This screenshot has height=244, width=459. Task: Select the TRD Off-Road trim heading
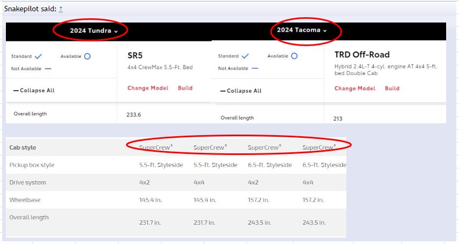click(362, 55)
